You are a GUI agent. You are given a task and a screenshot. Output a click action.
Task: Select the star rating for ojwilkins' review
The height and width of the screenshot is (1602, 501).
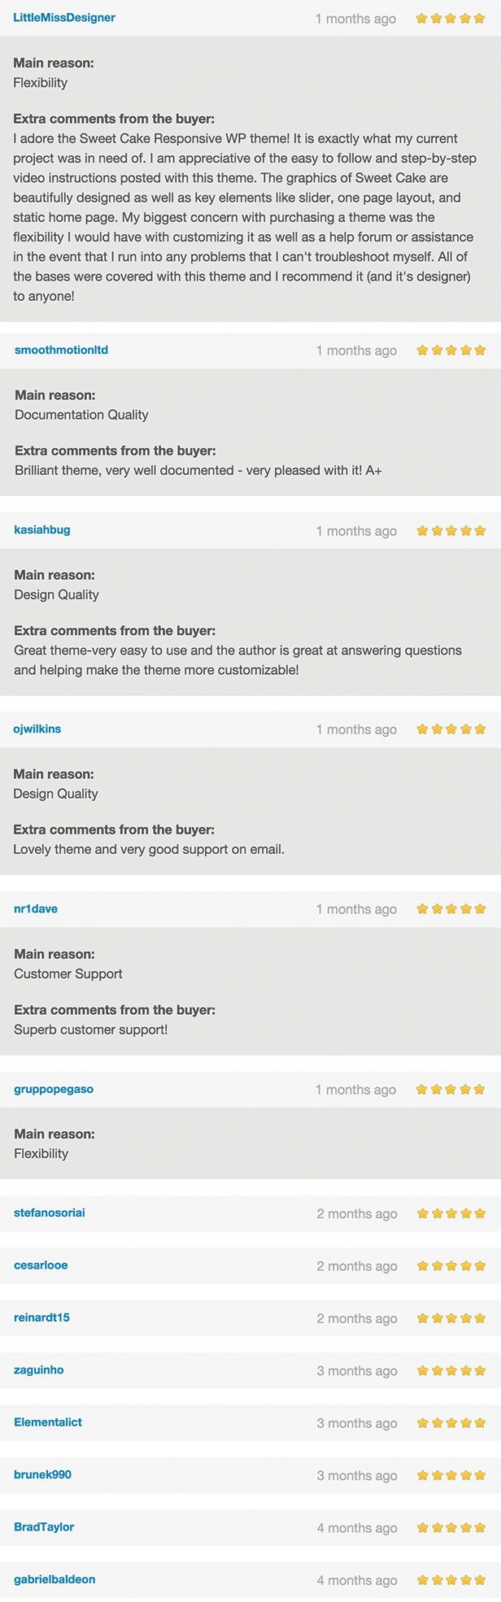point(451,729)
